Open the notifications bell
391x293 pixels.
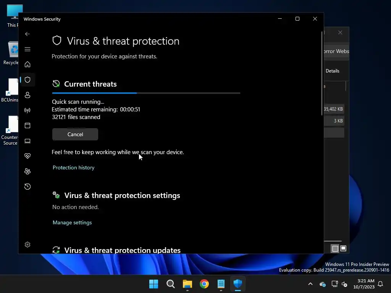(380, 284)
